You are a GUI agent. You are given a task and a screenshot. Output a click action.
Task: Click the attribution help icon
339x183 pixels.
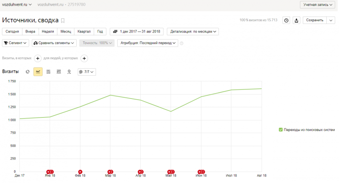(182, 43)
